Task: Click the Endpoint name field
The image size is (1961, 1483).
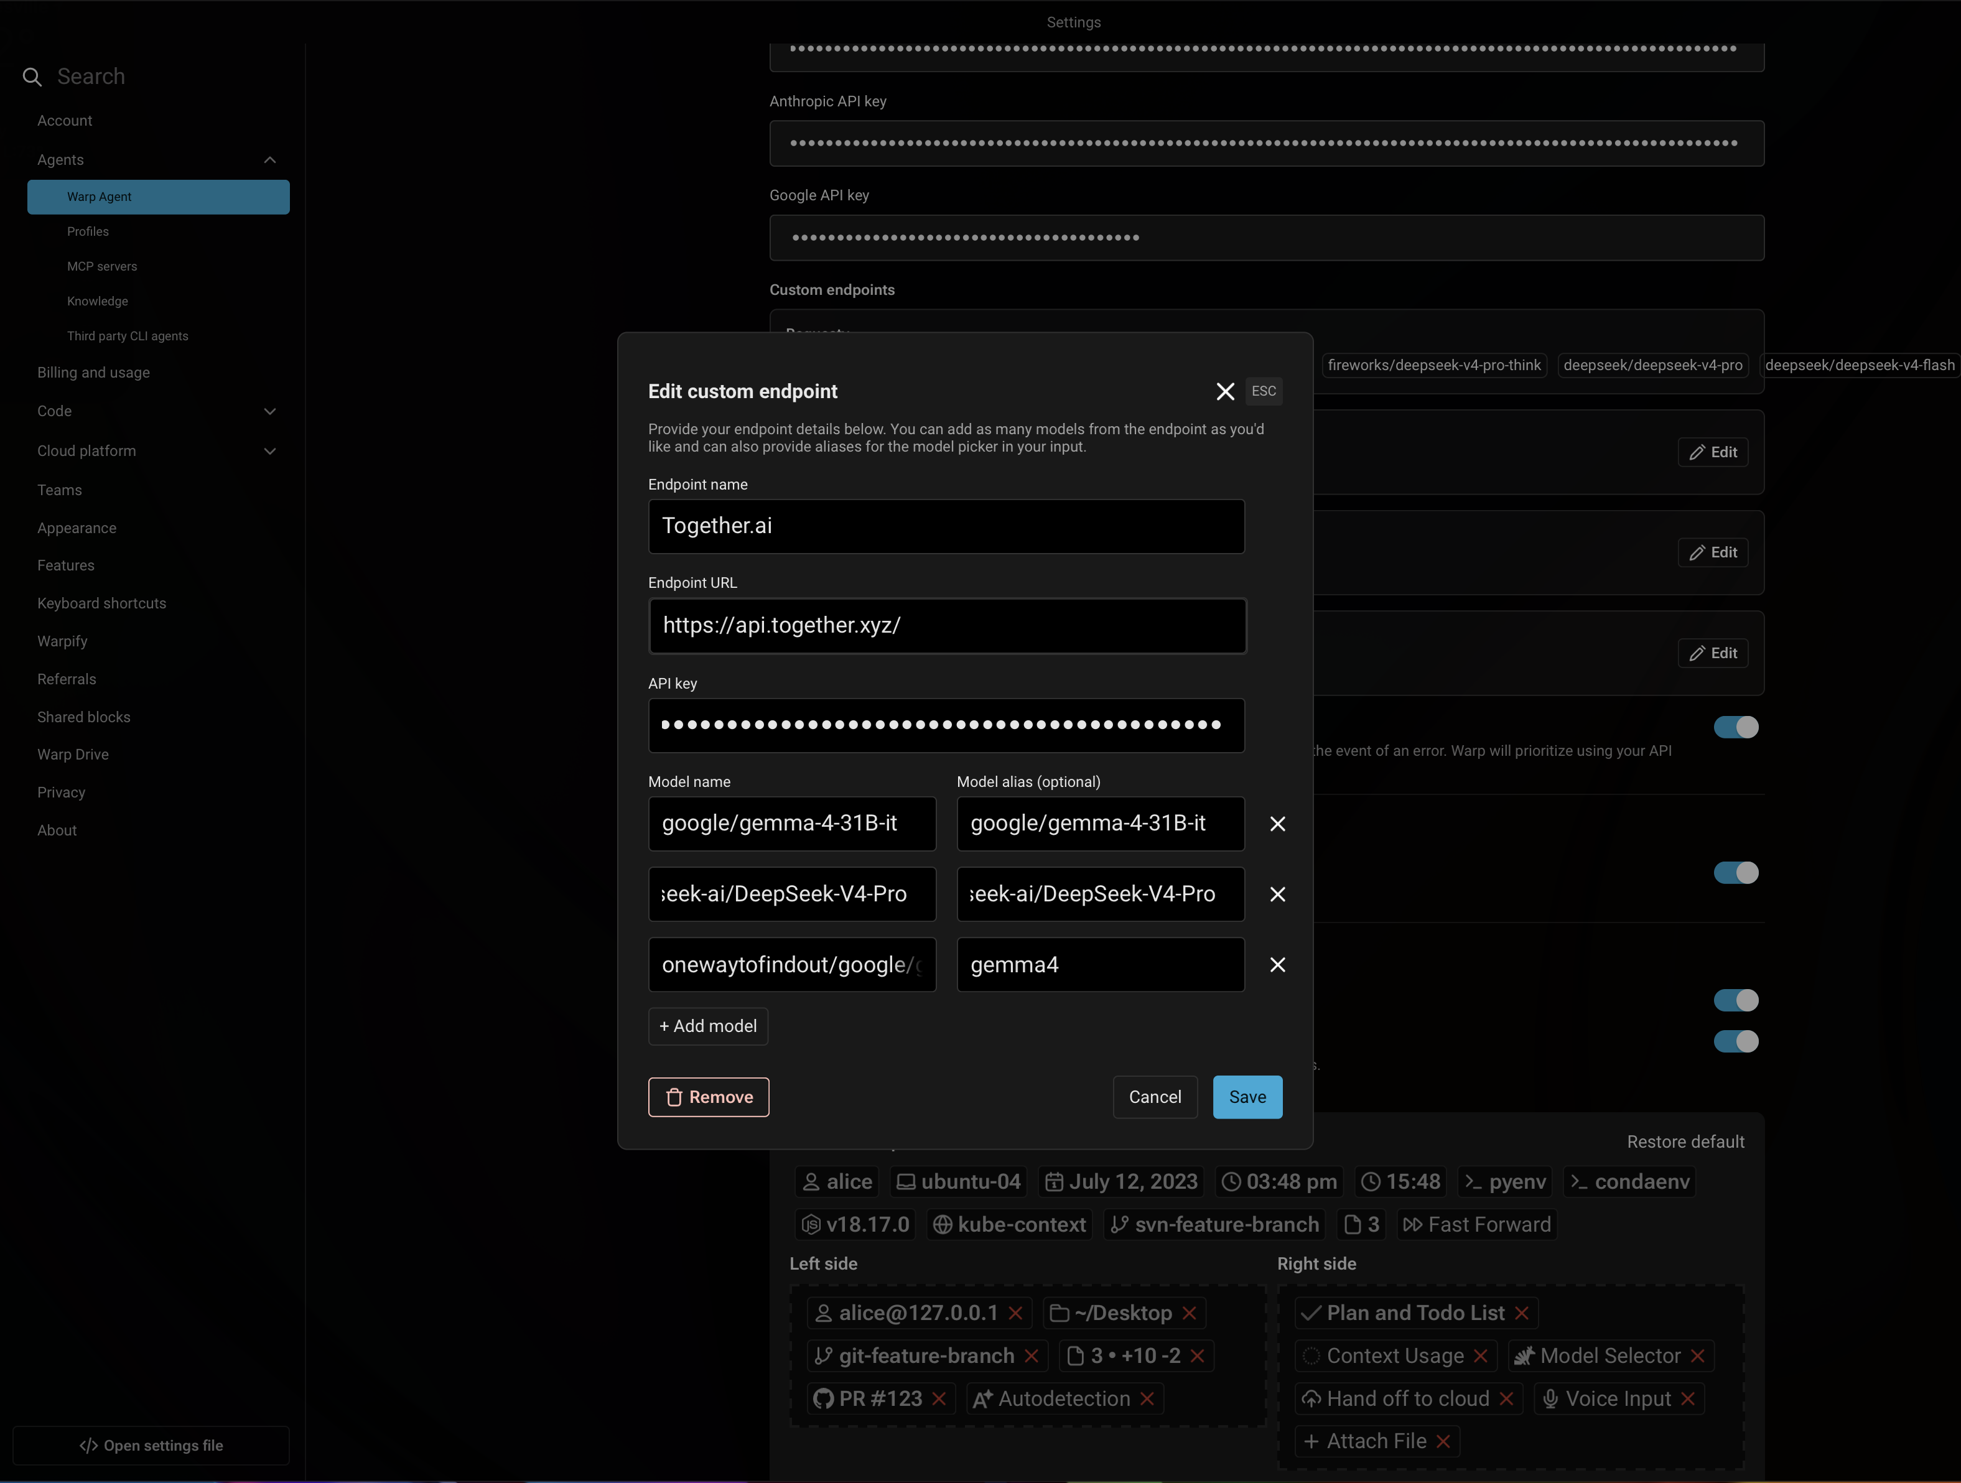Action: 946,526
